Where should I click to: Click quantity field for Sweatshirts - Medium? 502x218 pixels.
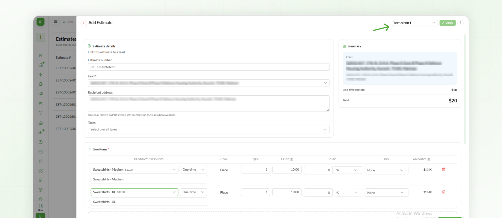coord(255,169)
